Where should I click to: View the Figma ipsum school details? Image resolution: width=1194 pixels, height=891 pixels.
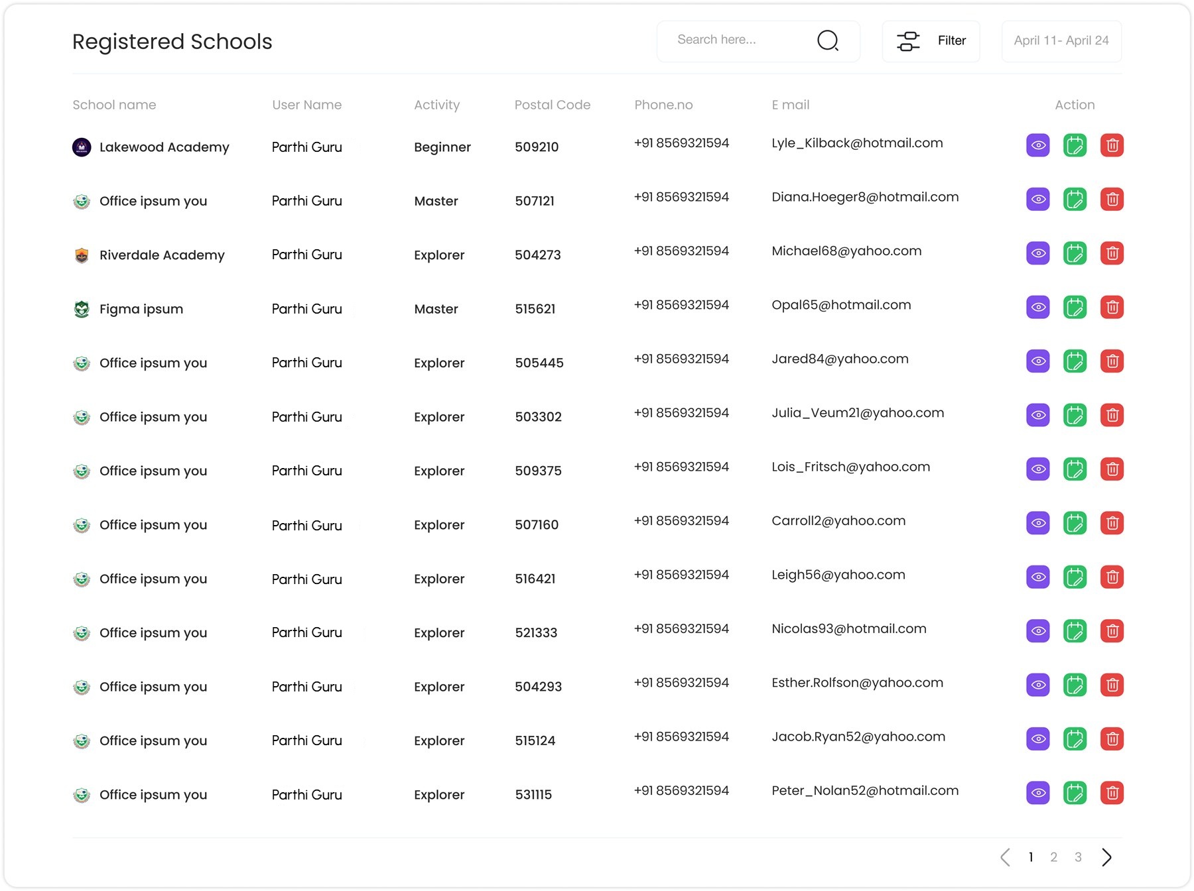click(1037, 307)
